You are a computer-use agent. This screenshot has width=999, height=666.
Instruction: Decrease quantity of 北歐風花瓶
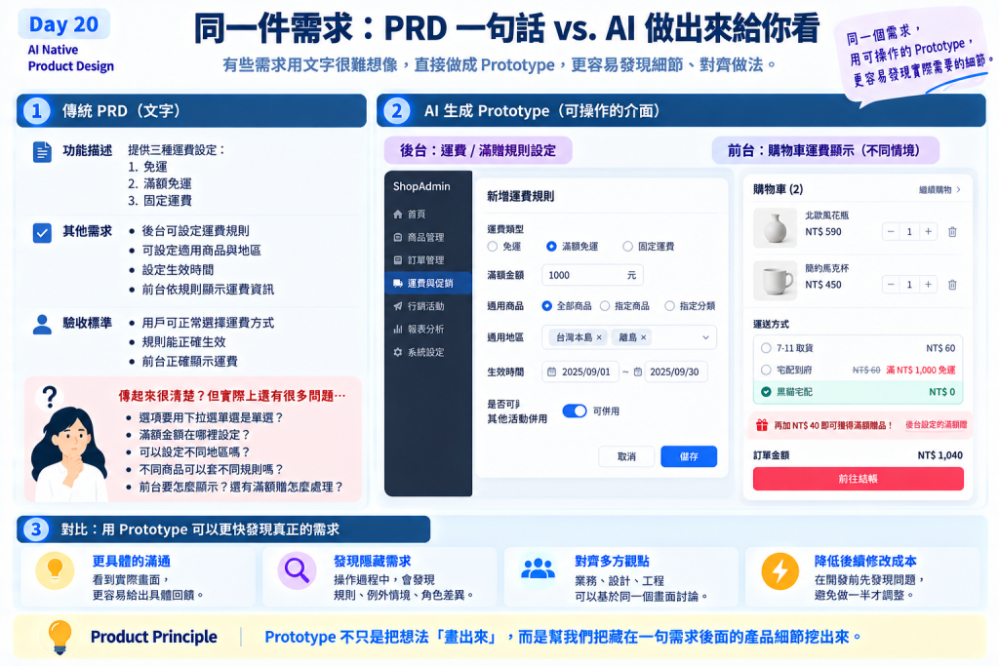(x=892, y=232)
